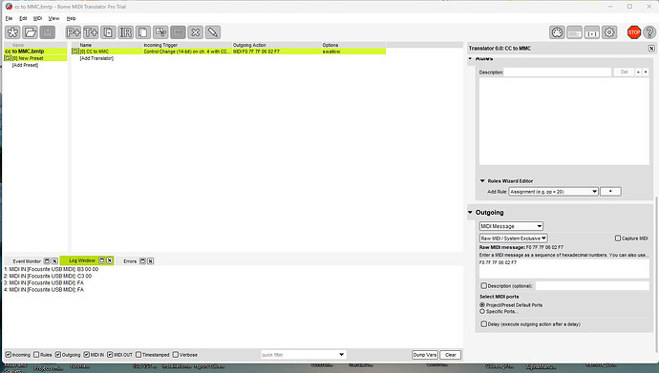Click the paste toolbar icon
Viewport: 659px width, 373px height.
point(178,32)
